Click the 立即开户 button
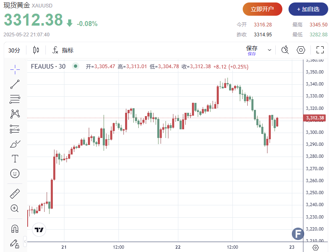The height and width of the screenshot is (252, 329). point(263,9)
